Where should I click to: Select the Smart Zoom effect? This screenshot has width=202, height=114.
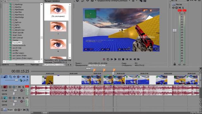pyautogui.click(x=17, y=35)
